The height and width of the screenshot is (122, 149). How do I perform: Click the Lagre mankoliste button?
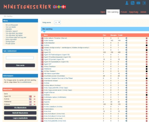pos(20,118)
